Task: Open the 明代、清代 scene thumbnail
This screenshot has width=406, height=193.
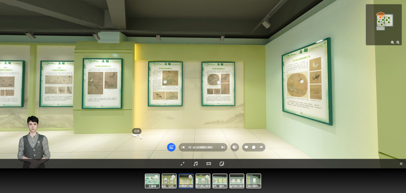Action: click(220, 181)
